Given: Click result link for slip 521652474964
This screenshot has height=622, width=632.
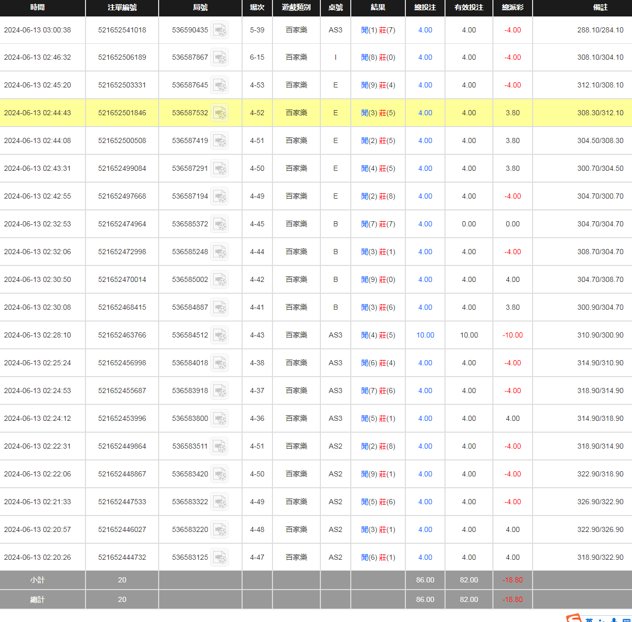Looking at the screenshot, I should (378, 224).
